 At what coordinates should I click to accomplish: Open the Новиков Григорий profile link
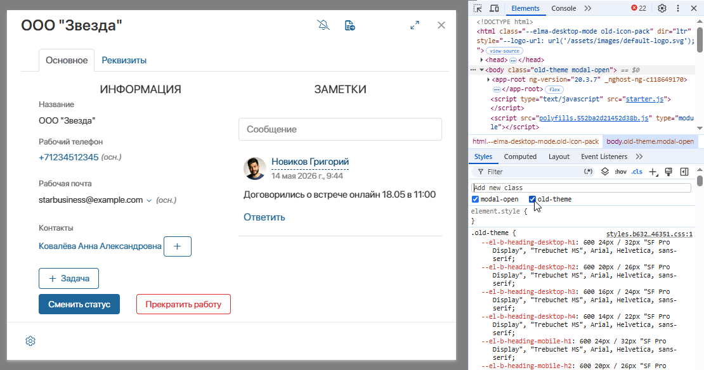click(x=310, y=162)
